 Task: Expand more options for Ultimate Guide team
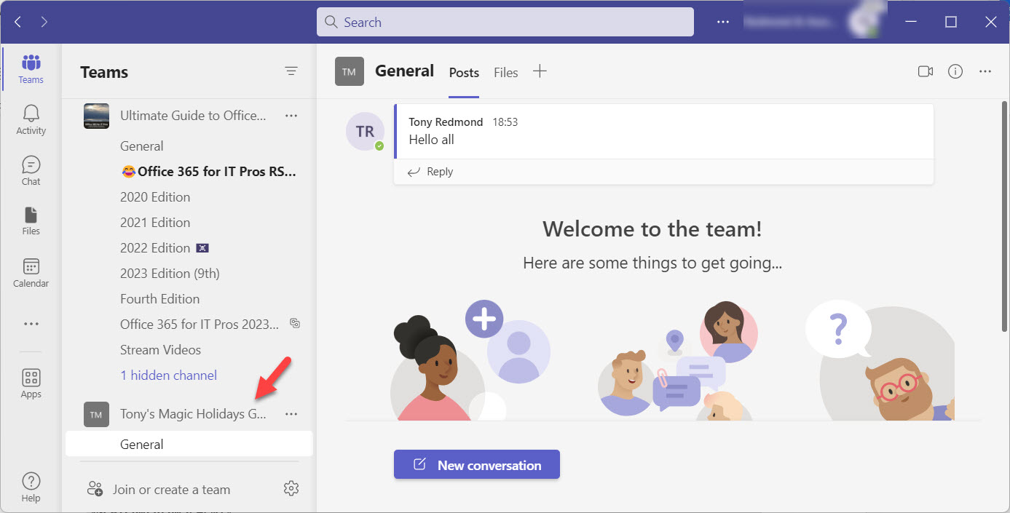tap(291, 116)
